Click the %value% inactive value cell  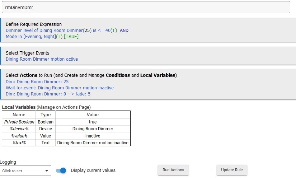coord(93,136)
